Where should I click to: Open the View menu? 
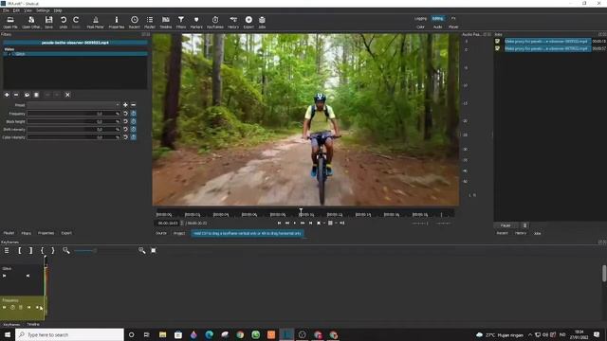[x=28, y=10]
